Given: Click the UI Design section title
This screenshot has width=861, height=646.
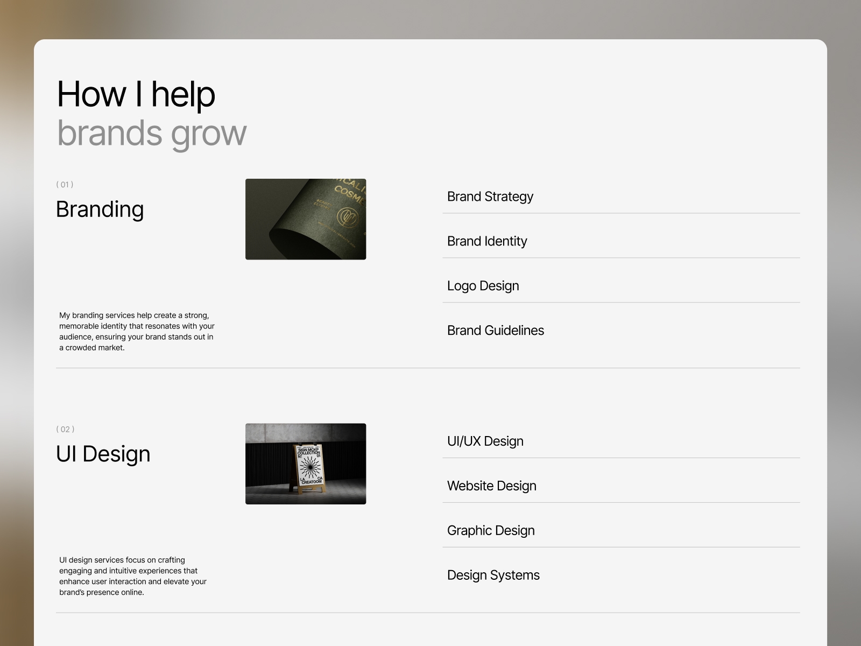Looking at the screenshot, I should pyautogui.click(x=103, y=454).
